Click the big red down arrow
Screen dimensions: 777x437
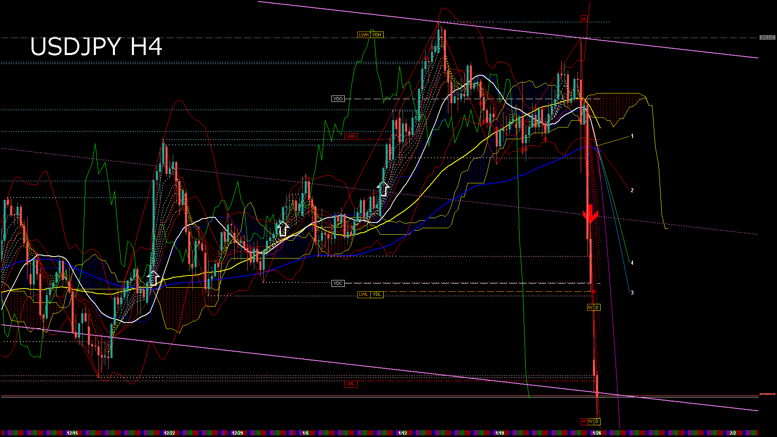pos(590,214)
